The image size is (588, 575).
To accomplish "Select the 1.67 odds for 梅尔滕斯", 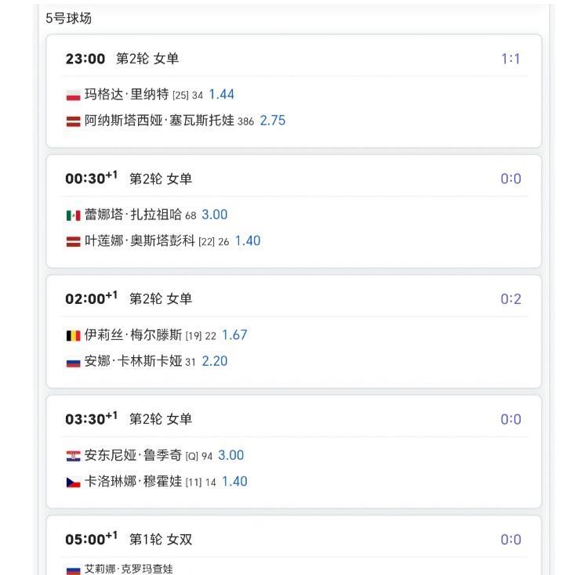I will coord(234,335).
